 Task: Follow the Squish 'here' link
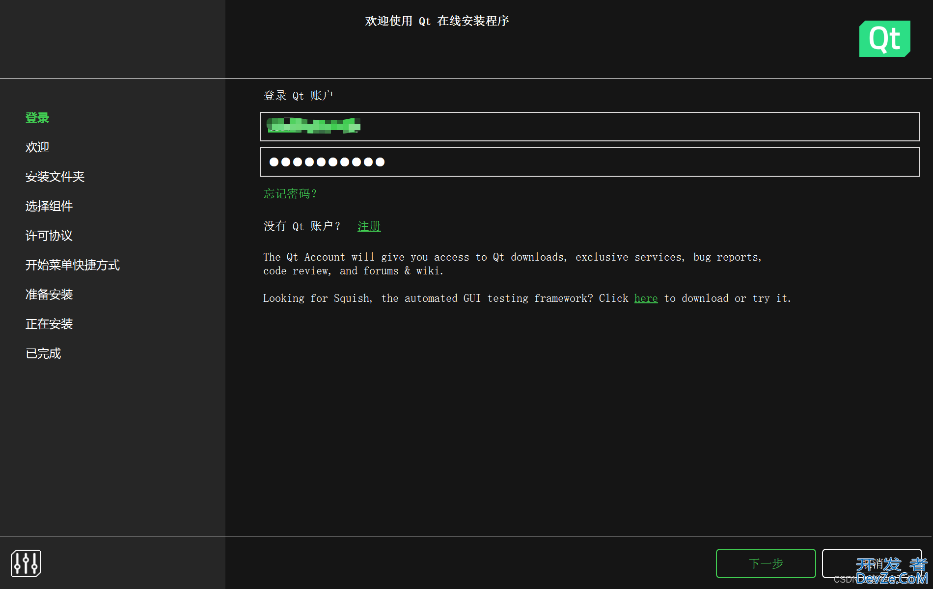click(x=646, y=298)
